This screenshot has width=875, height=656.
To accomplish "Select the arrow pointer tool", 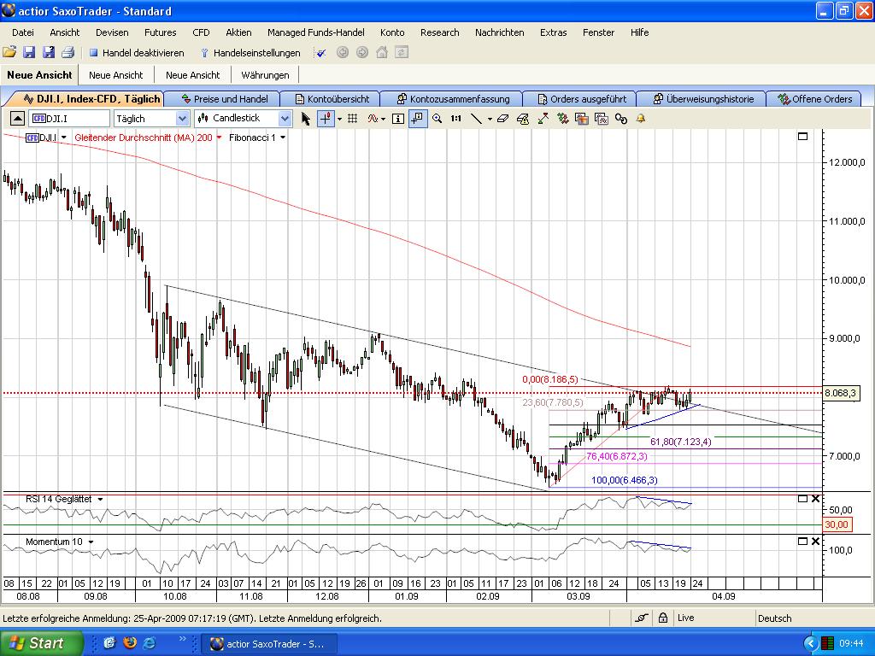I will [306, 119].
